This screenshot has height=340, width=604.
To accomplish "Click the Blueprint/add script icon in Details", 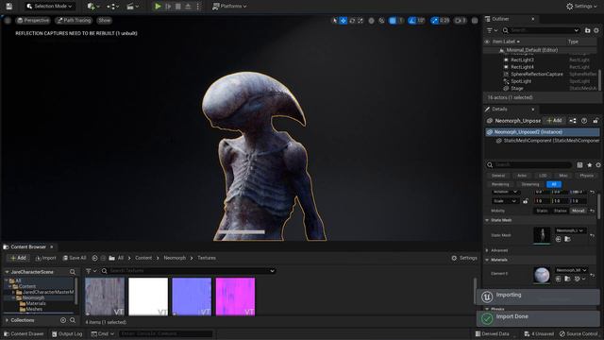I will tap(573, 121).
